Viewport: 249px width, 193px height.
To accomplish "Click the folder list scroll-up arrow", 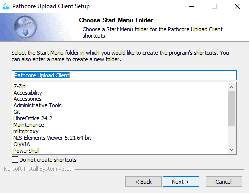I will [231, 87].
